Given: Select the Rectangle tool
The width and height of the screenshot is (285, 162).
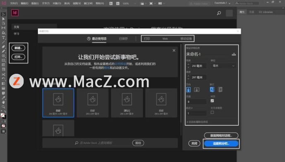Looking at the screenshot, I should (x=3, y=60).
